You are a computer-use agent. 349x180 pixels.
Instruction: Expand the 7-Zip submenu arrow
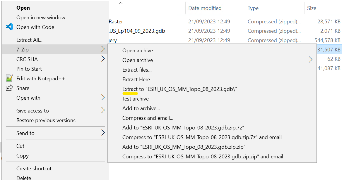[x=103, y=49]
